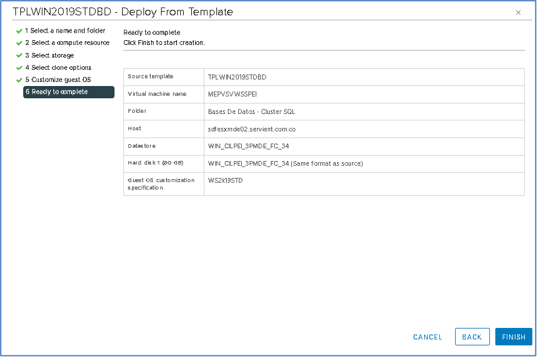Open step 2 Select a compute resource

coord(67,43)
